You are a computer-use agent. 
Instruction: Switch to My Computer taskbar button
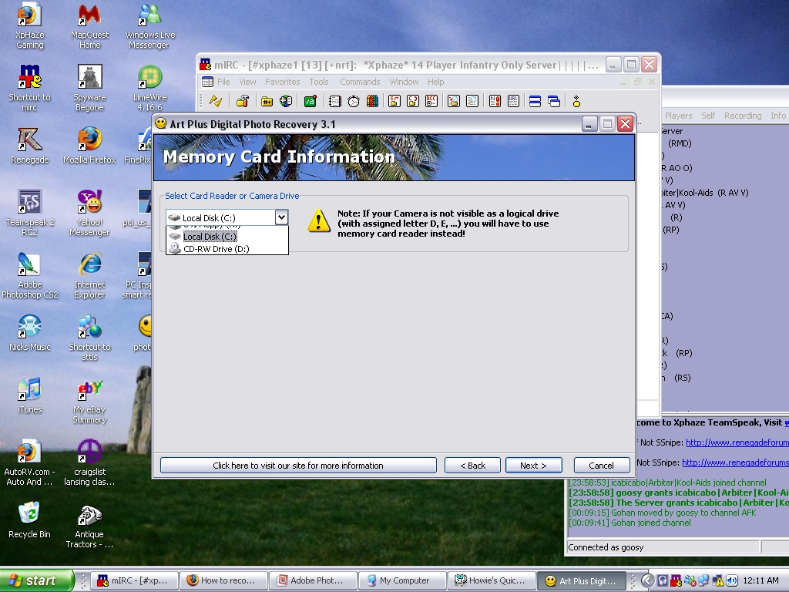pos(405,580)
